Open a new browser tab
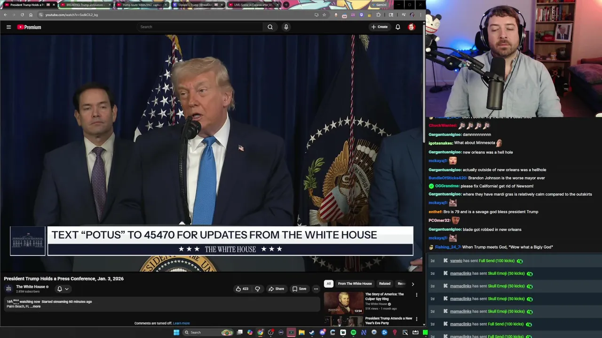The width and height of the screenshot is (602, 338). tap(286, 5)
